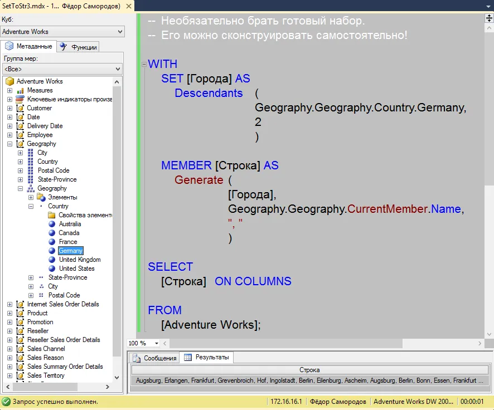Open the Результаты tab
The image size is (494, 410).
(x=206, y=357)
